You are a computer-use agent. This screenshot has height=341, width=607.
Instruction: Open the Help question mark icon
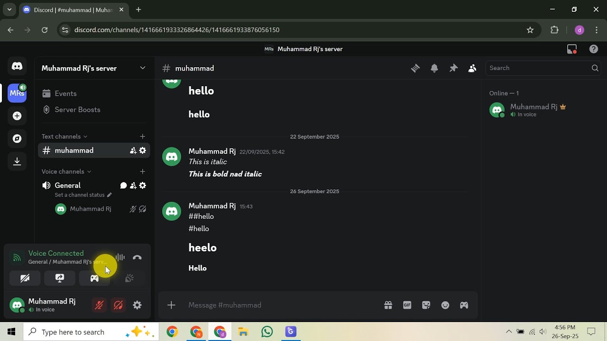593,49
